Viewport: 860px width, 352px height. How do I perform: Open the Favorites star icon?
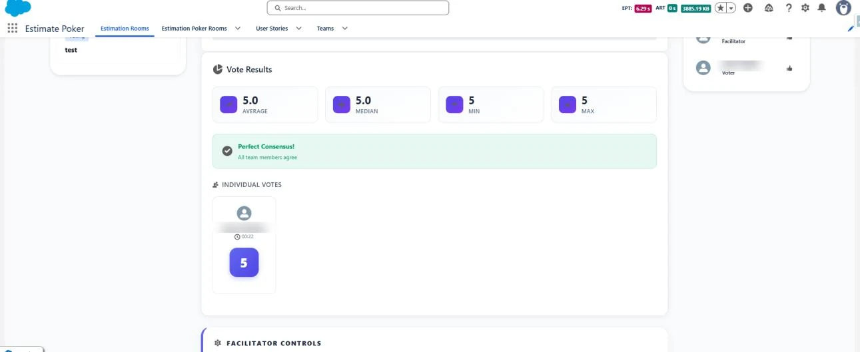[x=721, y=8]
